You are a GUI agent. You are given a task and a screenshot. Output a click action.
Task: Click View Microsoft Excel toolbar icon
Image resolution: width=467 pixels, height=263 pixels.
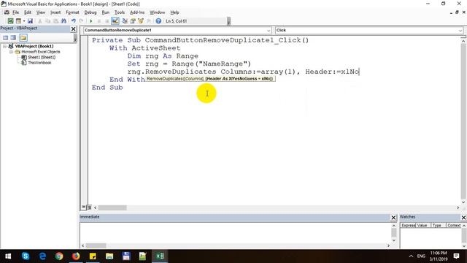10,21
